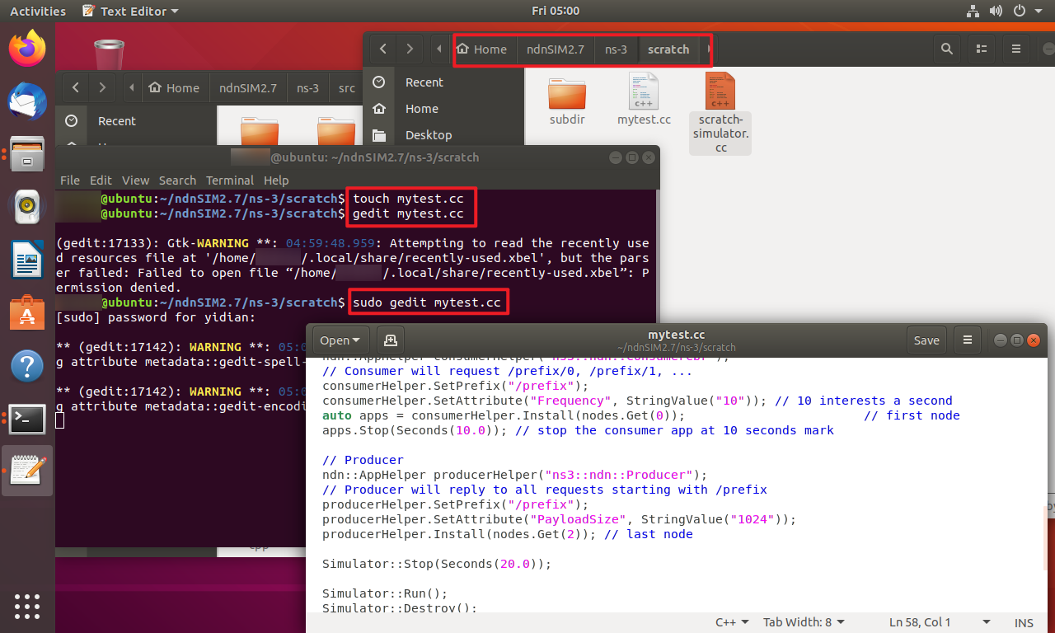Open the Files window hamburger menu
This screenshot has width=1055, height=633.
1016,49
